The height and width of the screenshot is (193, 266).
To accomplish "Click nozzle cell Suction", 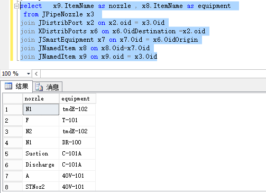I will pyautogui.click(x=41, y=154).
